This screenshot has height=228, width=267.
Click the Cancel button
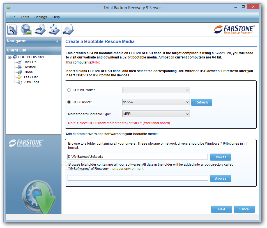pos(244,209)
